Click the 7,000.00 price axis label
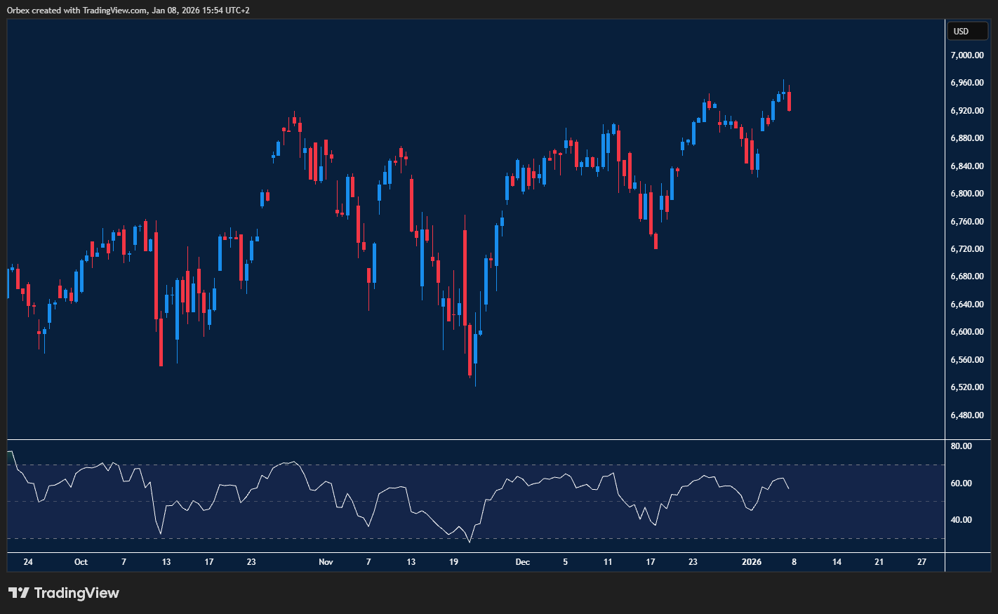 click(966, 55)
